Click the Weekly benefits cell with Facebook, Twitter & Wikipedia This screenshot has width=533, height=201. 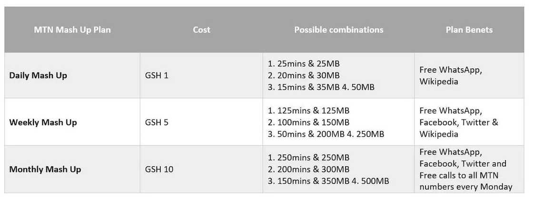coord(459,122)
